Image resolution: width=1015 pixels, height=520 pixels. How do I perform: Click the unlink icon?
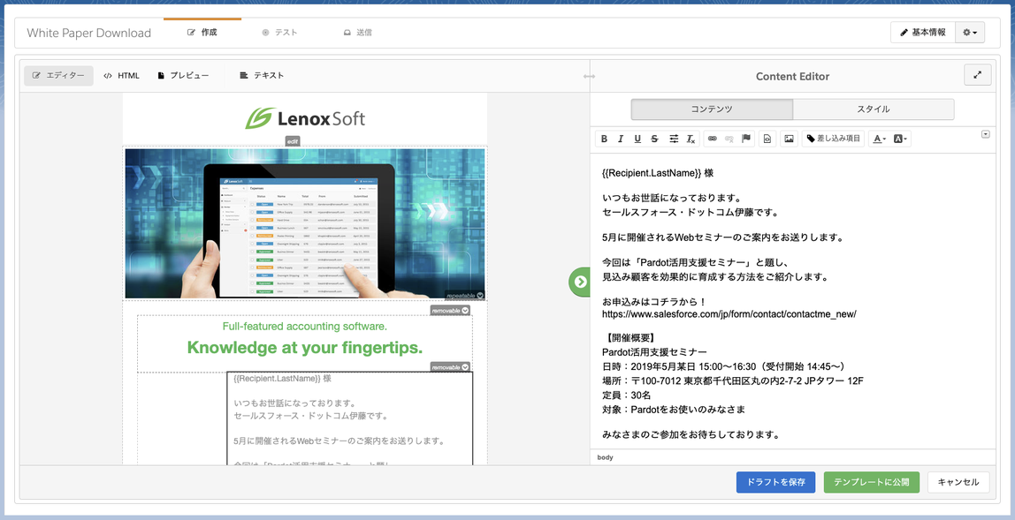click(729, 139)
